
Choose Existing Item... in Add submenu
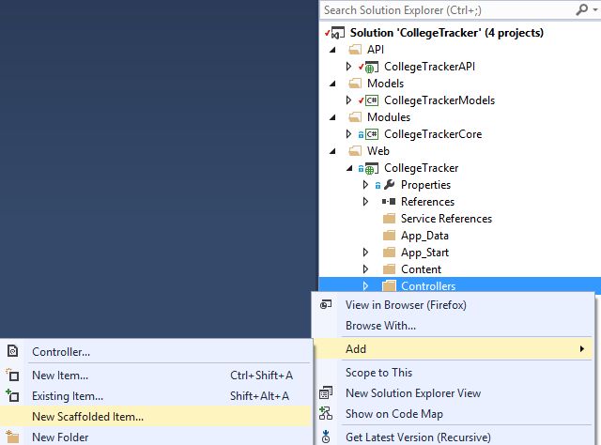tap(68, 396)
